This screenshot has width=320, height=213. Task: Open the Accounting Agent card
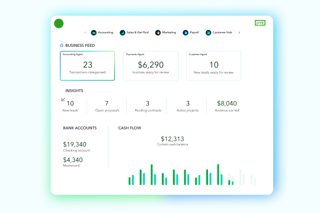pos(88,66)
